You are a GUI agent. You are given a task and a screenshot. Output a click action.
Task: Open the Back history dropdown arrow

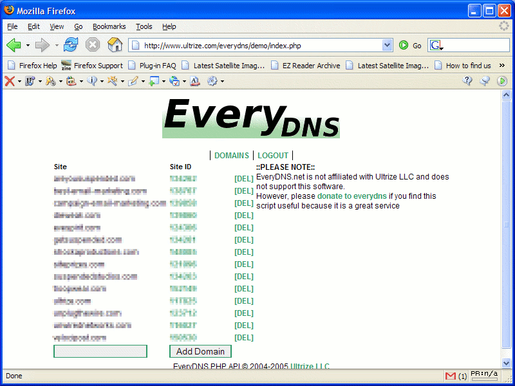[x=28, y=45]
